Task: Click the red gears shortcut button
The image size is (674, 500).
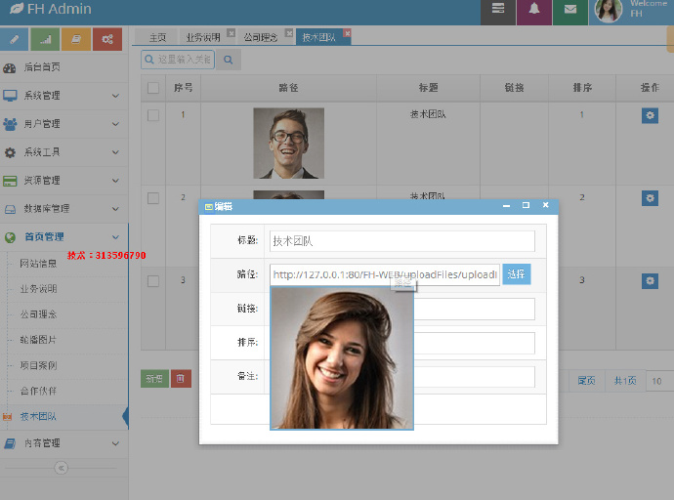Action: point(107,39)
